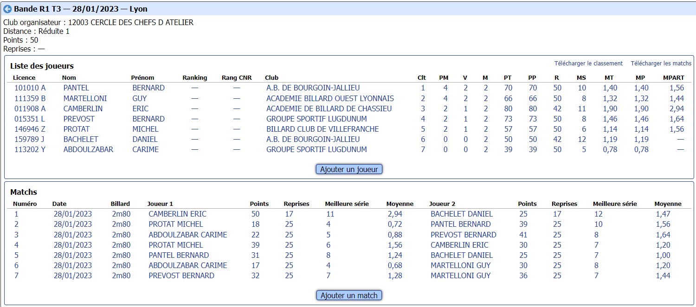
Task: Click the Joueur 1 column header in Matchs
Action: 160,204
